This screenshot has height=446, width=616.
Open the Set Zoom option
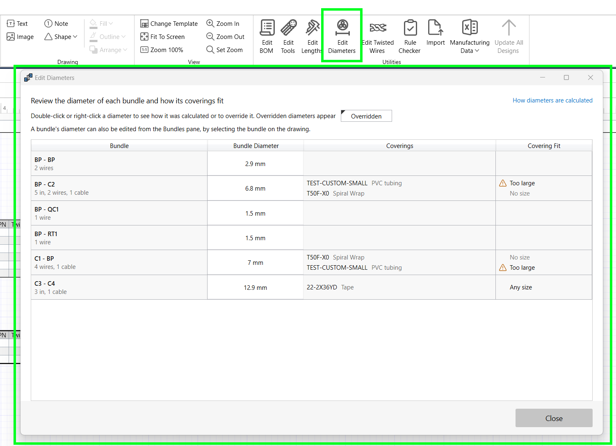[x=224, y=50]
